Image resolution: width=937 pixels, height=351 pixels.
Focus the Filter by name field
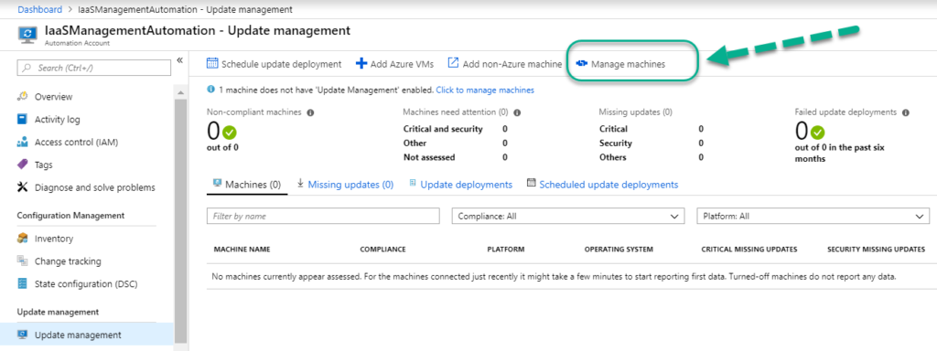point(323,216)
